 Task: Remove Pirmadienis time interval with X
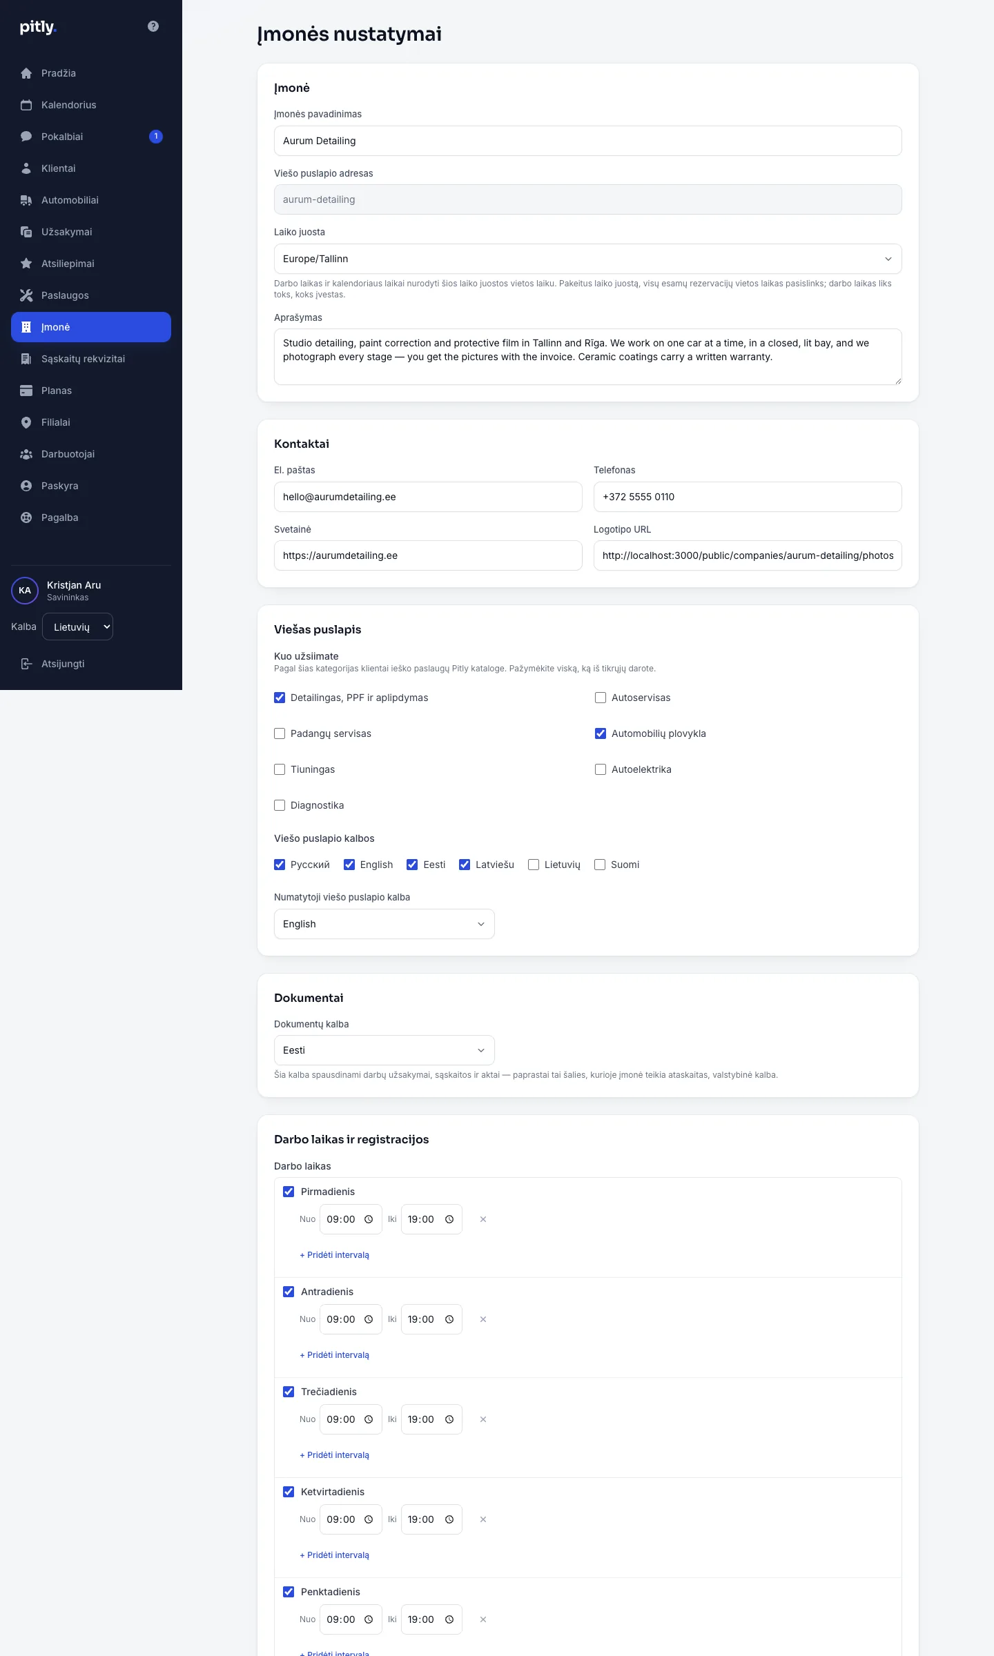(483, 1219)
